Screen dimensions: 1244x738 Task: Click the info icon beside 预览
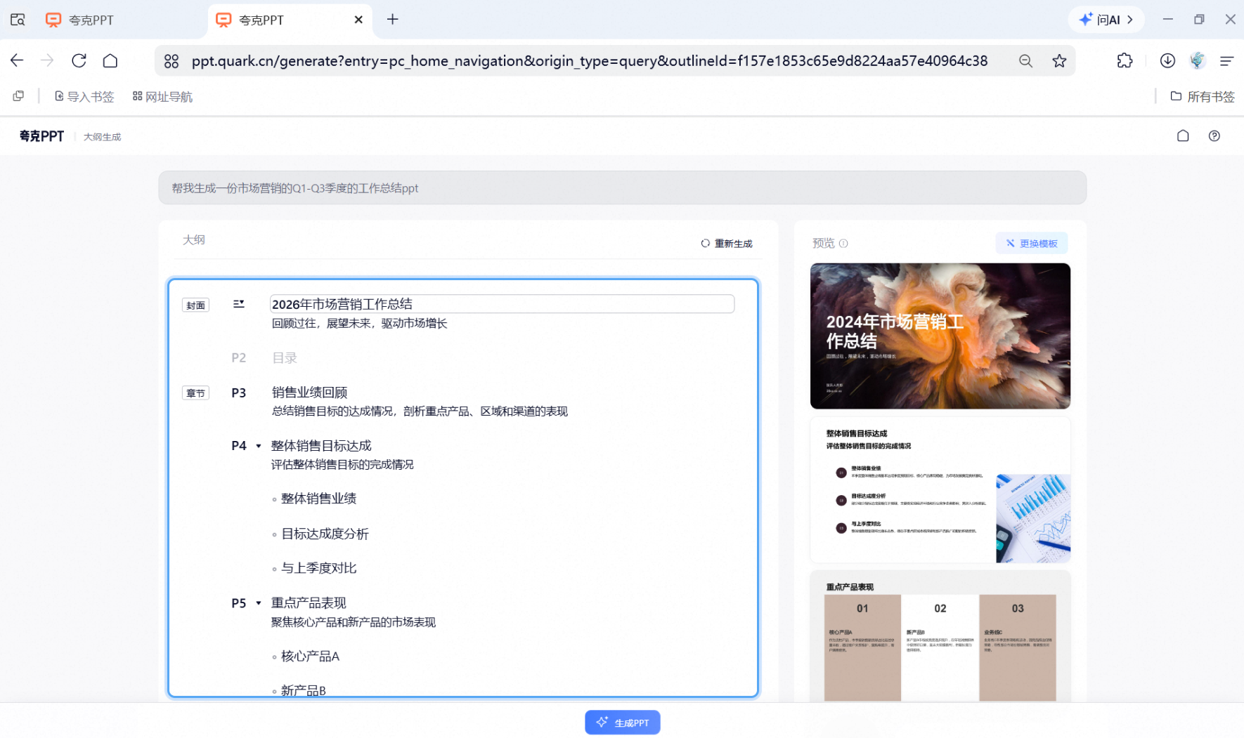[843, 244]
